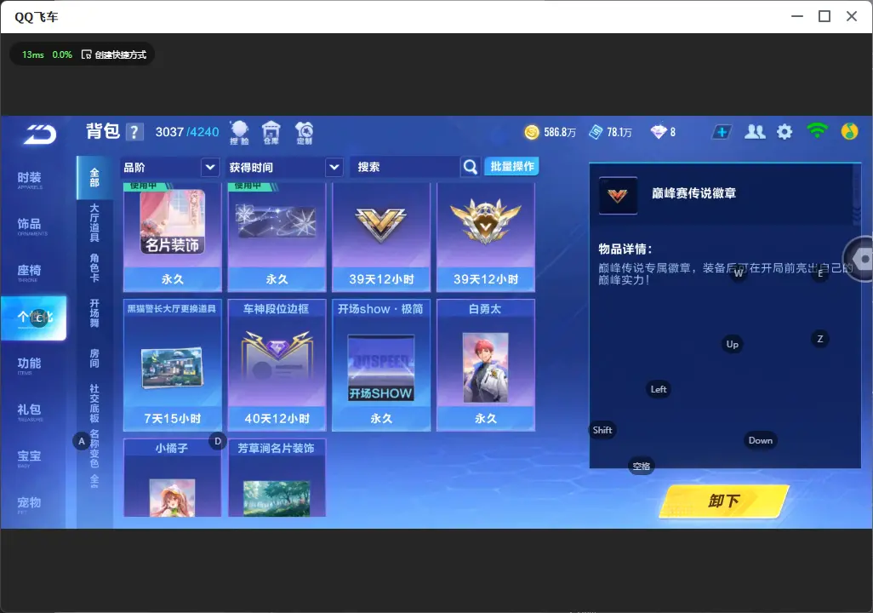The height and width of the screenshot is (613, 873).
Task: Select the 芳草涧名片装饰 item card
Action: 277,478
